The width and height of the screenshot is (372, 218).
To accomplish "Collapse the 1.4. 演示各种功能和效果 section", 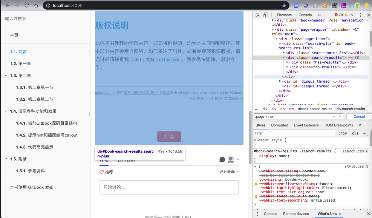I will (x=6, y=111).
